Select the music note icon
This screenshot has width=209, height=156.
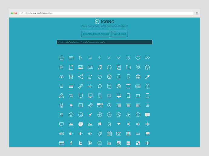100,67
